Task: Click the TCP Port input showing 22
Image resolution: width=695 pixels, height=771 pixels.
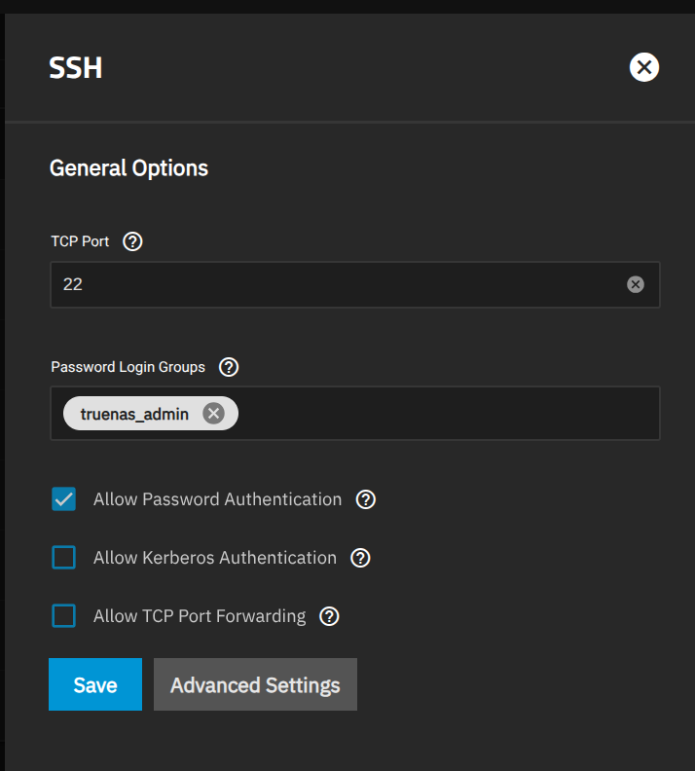Action: (331, 284)
